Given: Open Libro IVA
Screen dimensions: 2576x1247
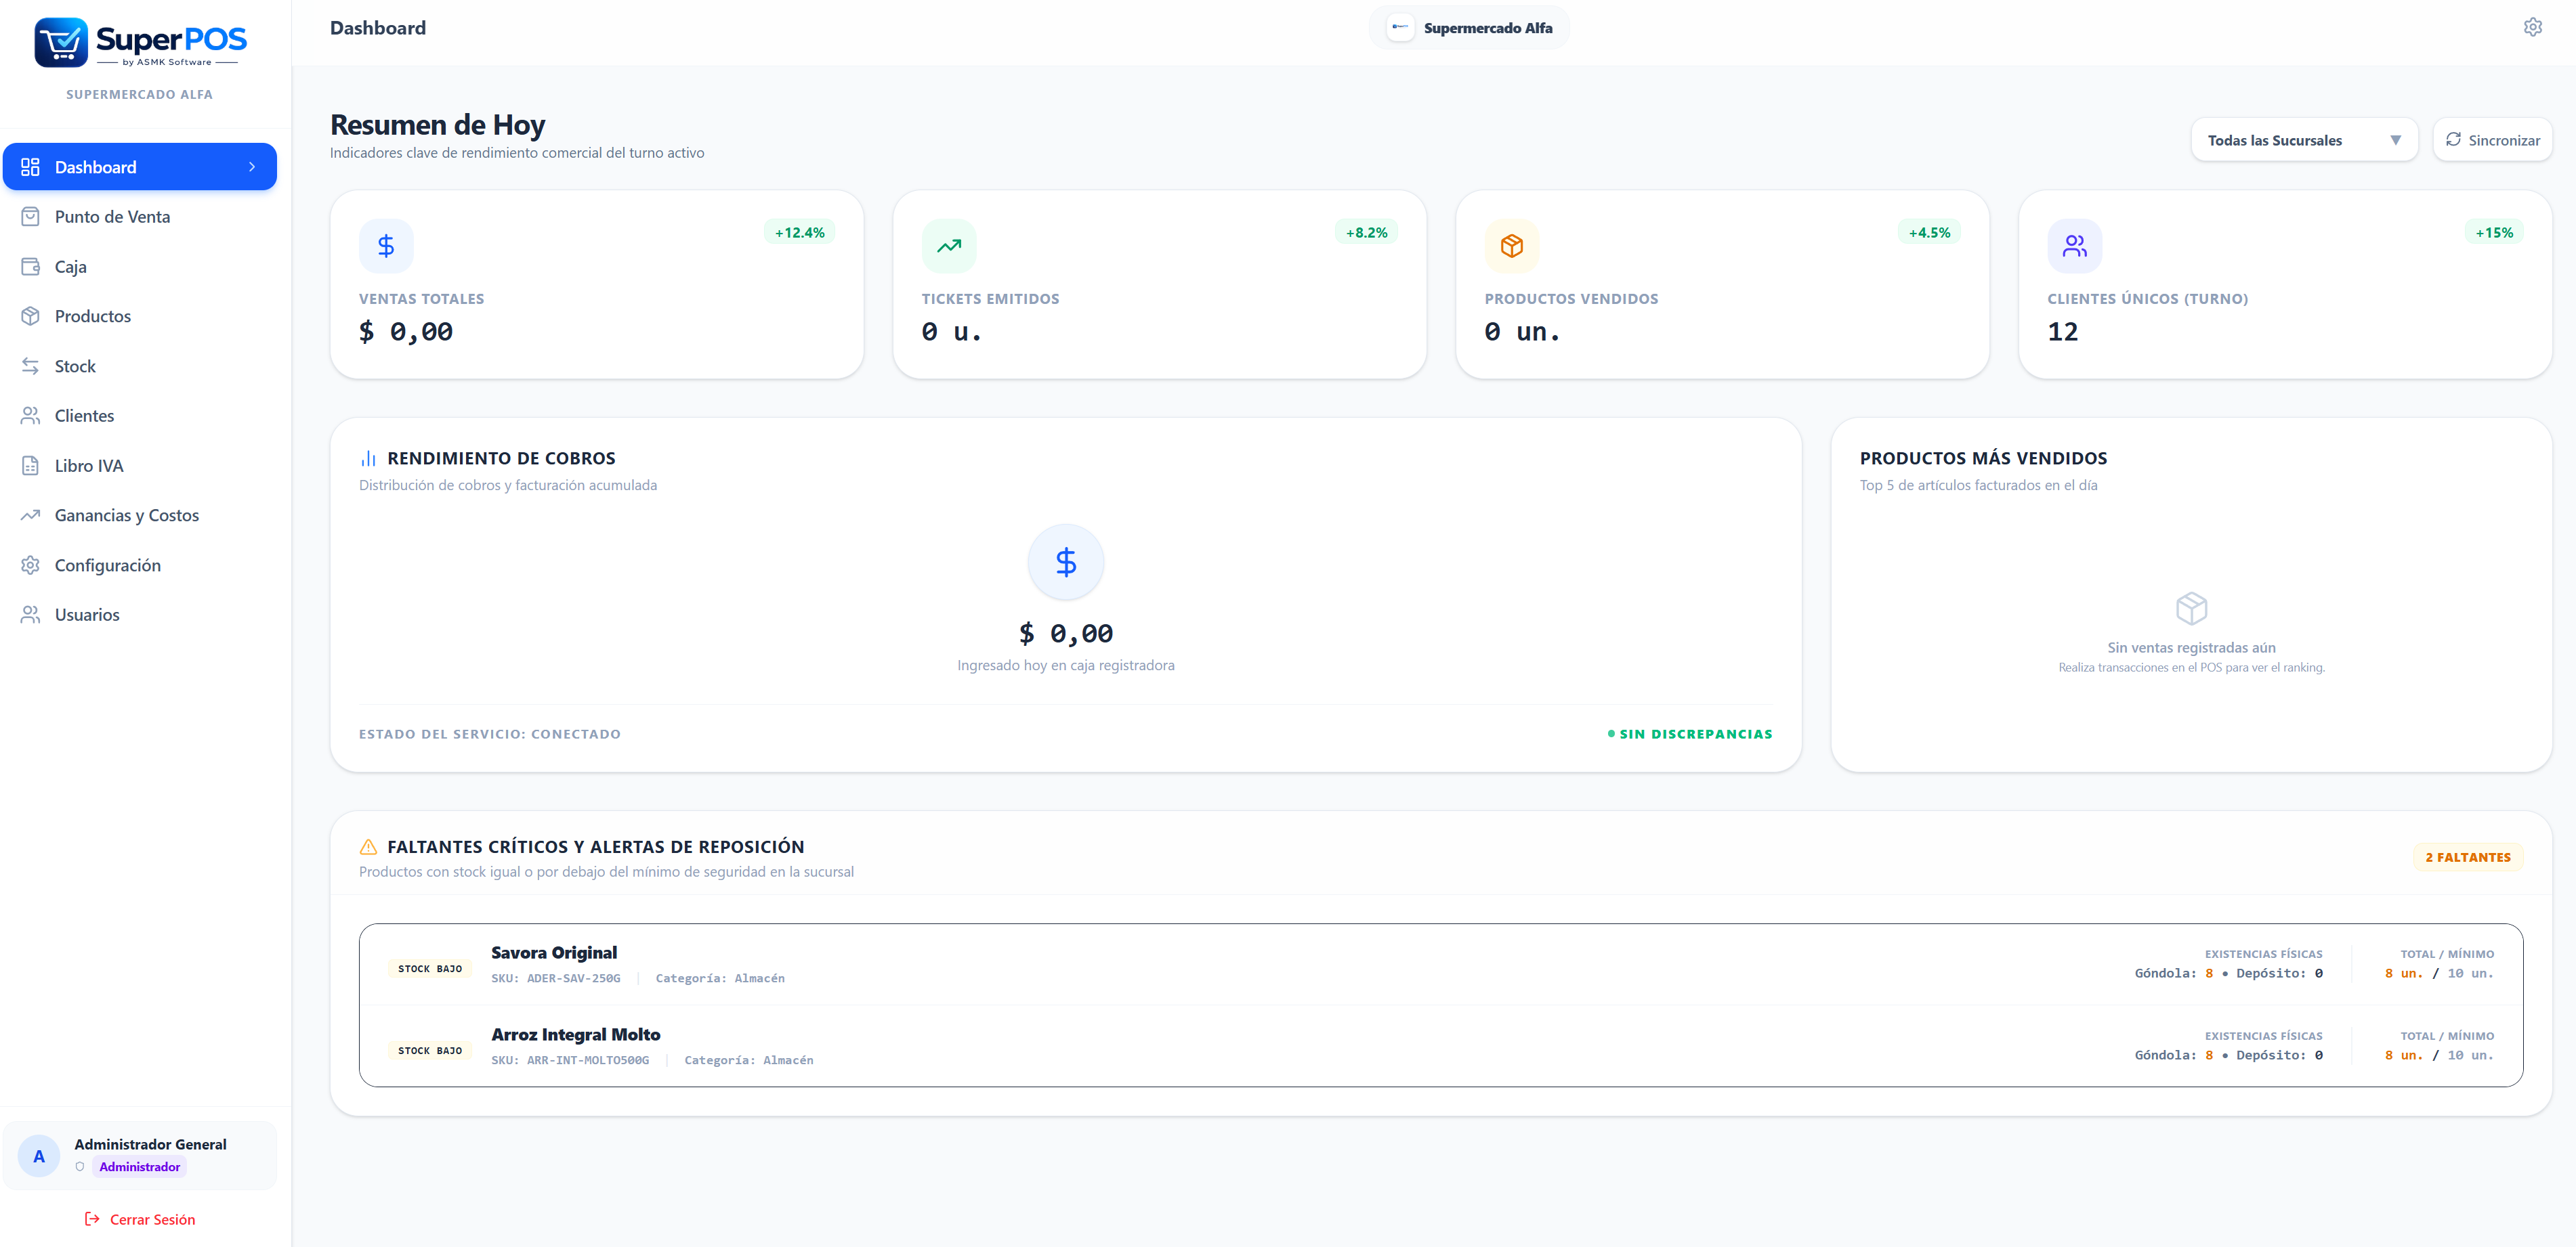Looking at the screenshot, I should point(140,466).
